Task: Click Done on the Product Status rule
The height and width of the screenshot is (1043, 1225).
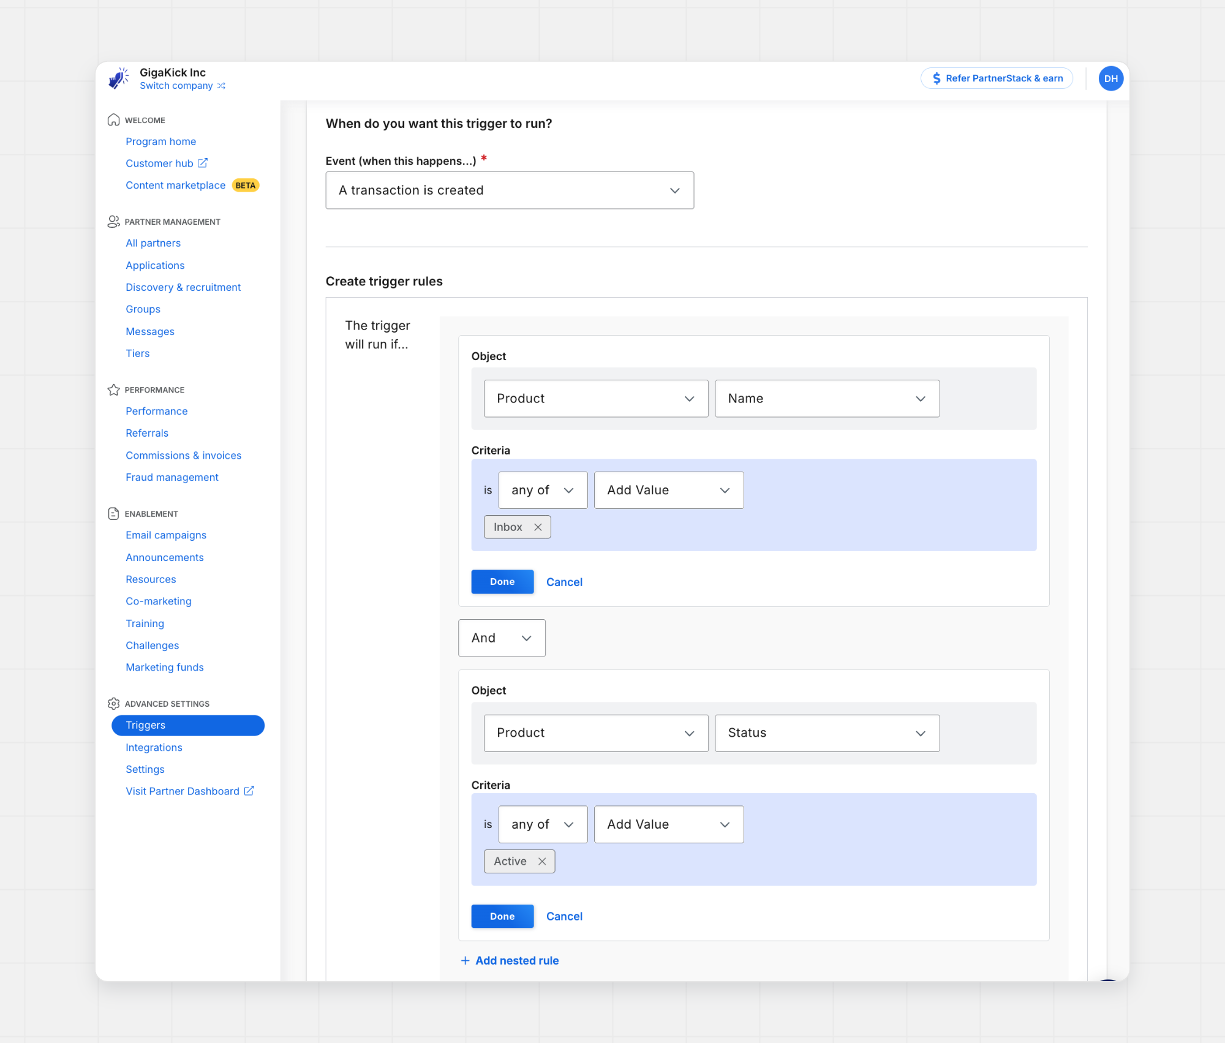Action: coord(502,916)
